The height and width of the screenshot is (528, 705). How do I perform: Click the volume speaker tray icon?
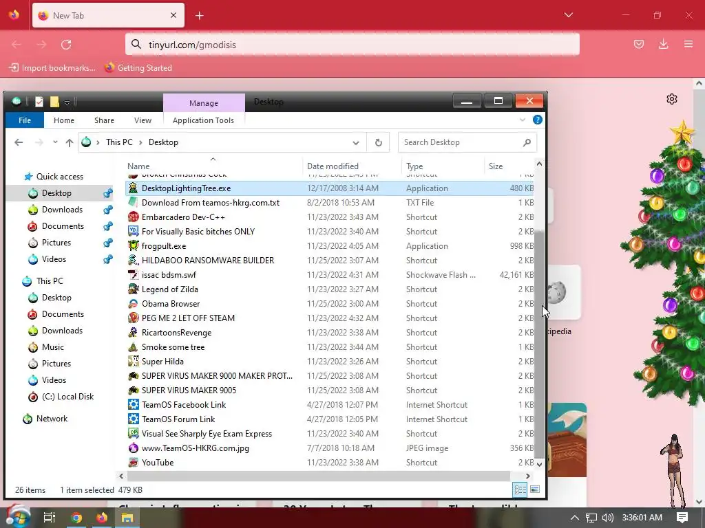(607, 518)
